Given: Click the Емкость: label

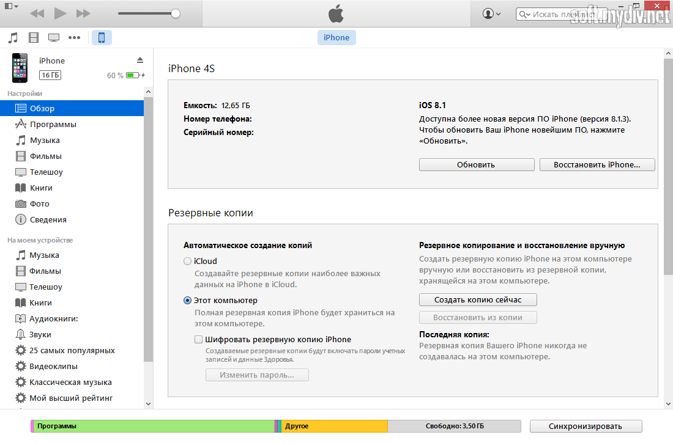Looking at the screenshot, I should coord(200,106).
